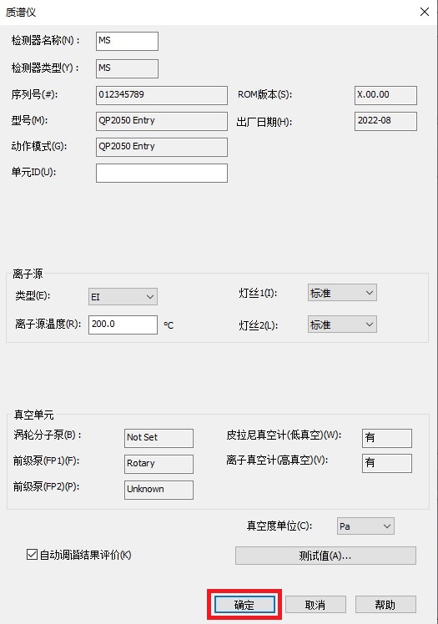Open the 测试值(A)... dialog
The width and height of the screenshot is (438, 624).
tap(325, 556)
